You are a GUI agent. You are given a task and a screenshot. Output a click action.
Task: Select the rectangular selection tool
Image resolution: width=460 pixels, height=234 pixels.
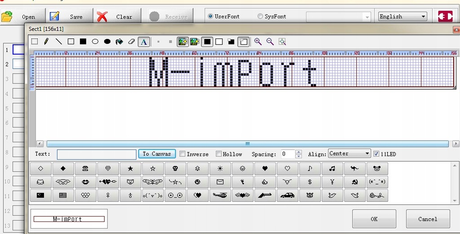[x=35, y=42]
